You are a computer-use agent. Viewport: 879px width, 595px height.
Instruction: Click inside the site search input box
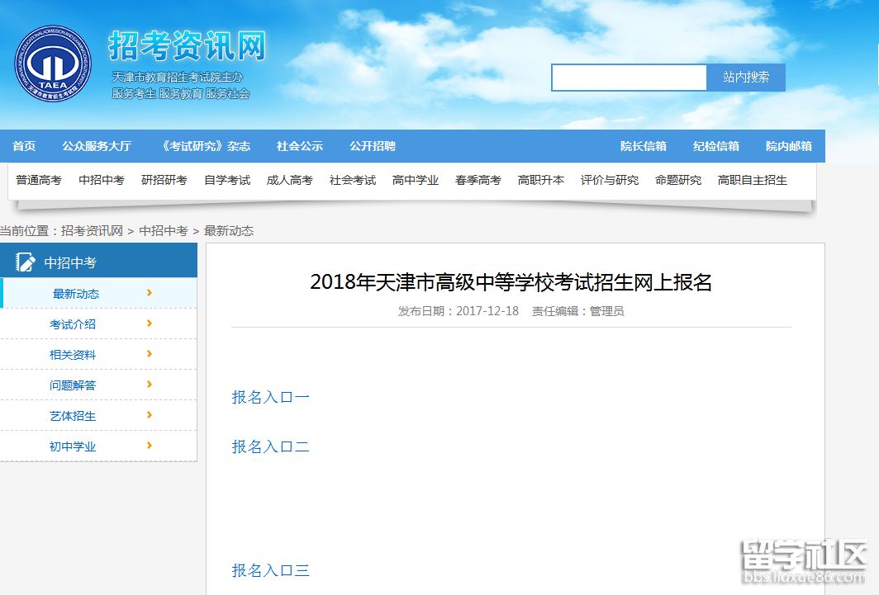click(x=629, y=77)
